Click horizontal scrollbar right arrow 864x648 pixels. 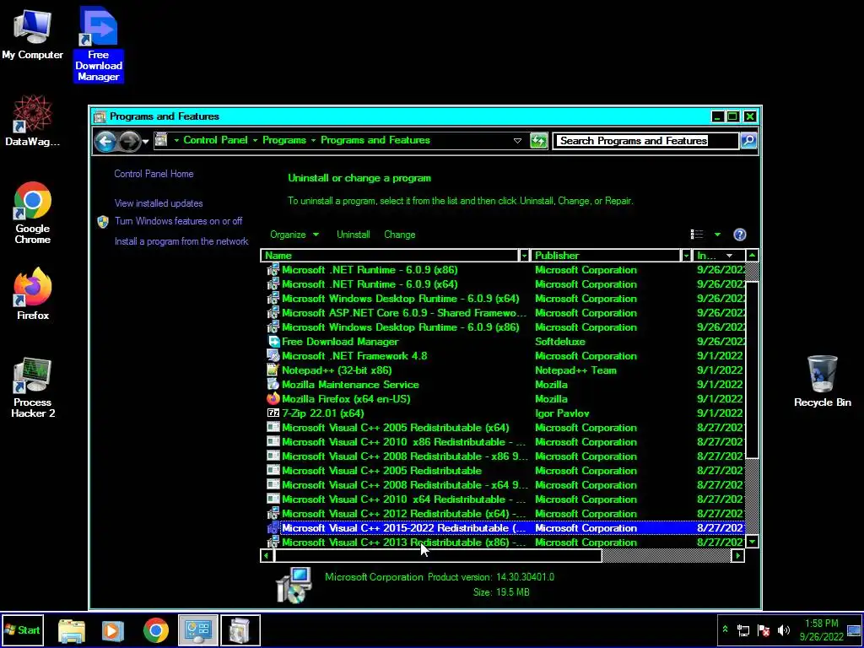(738, 555)
